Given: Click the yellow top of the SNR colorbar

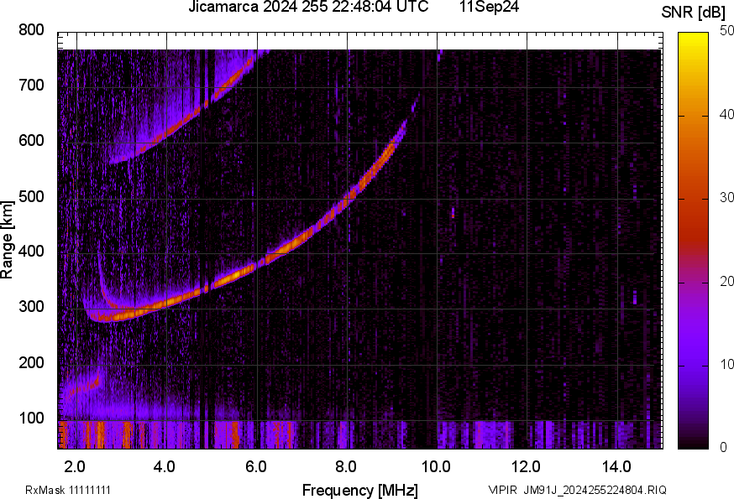Looking at the screenshot, I should click(694, 37).
